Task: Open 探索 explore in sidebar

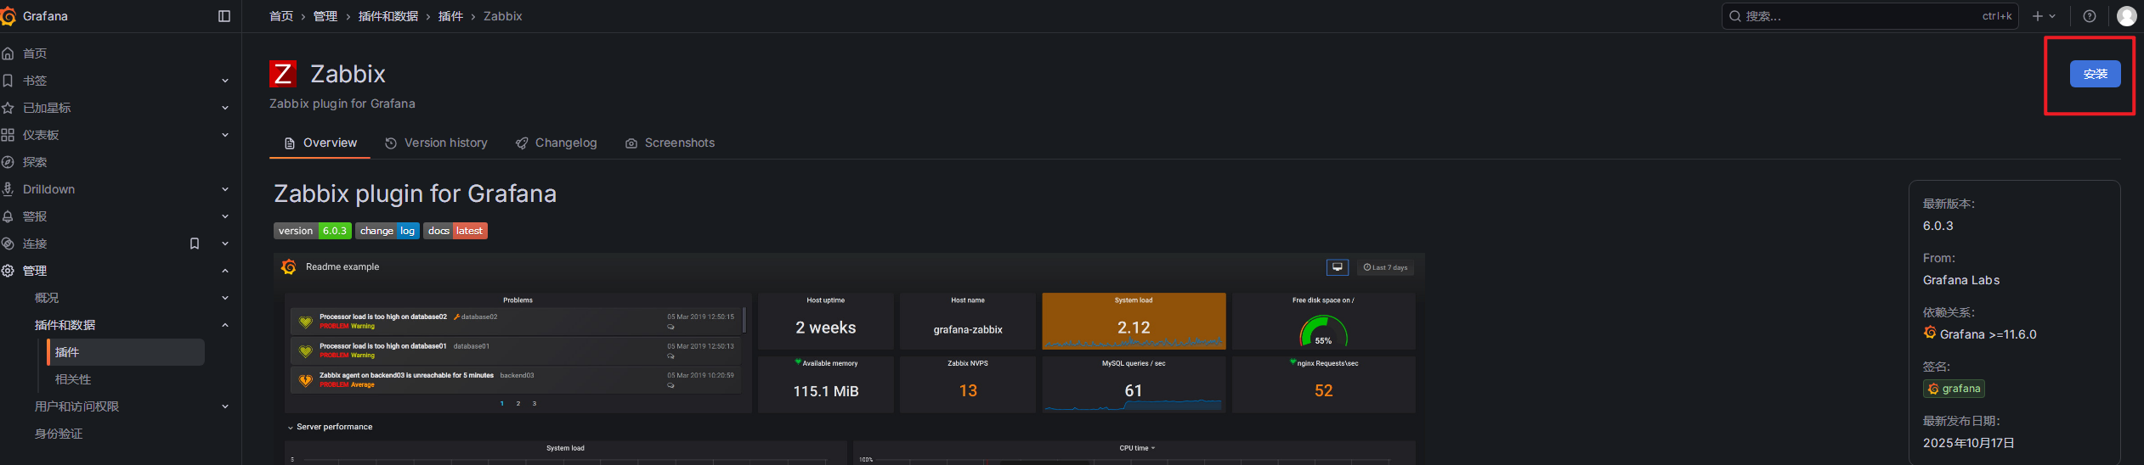Action: coord(35,162)
